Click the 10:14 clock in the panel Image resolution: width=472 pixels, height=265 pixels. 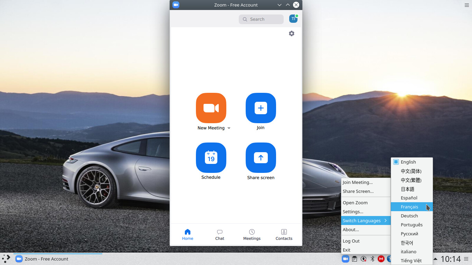tap(451, 259)
